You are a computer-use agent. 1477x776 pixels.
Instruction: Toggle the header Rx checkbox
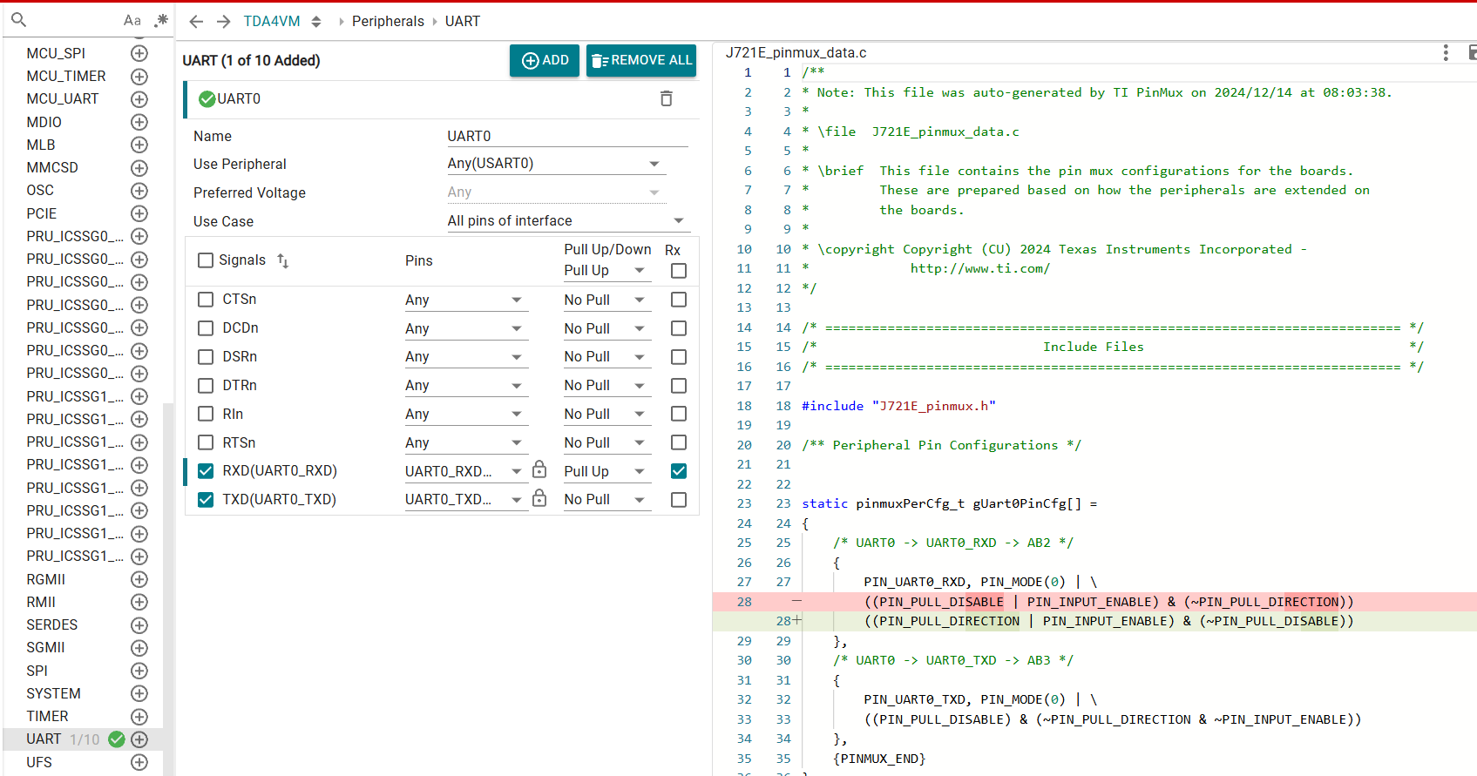tap(679, 271)
